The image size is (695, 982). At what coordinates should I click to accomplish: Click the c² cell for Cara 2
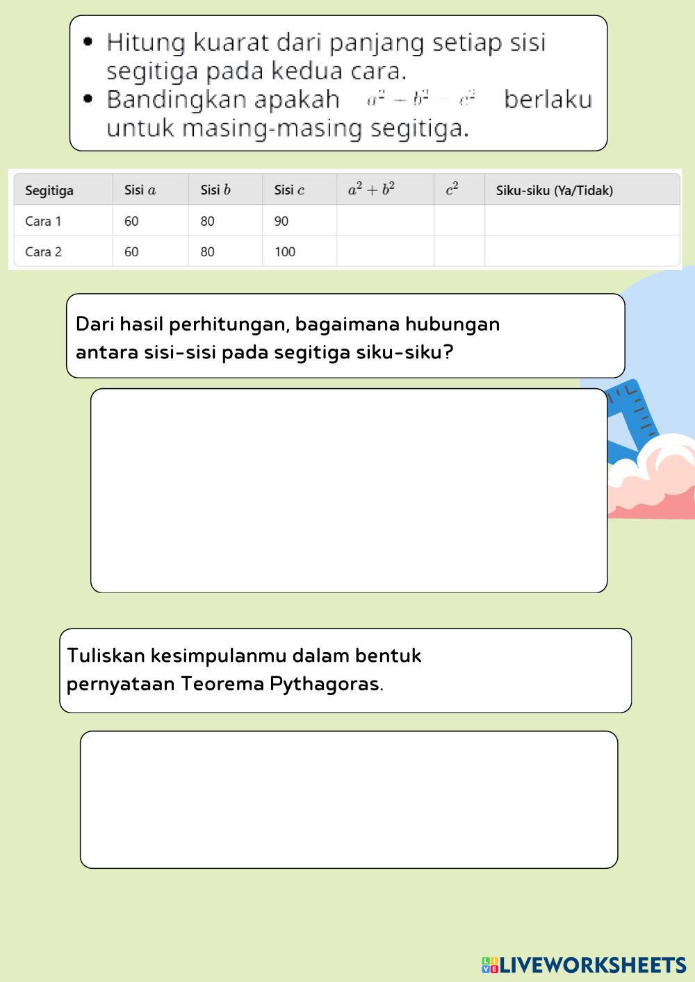(459, 251)
